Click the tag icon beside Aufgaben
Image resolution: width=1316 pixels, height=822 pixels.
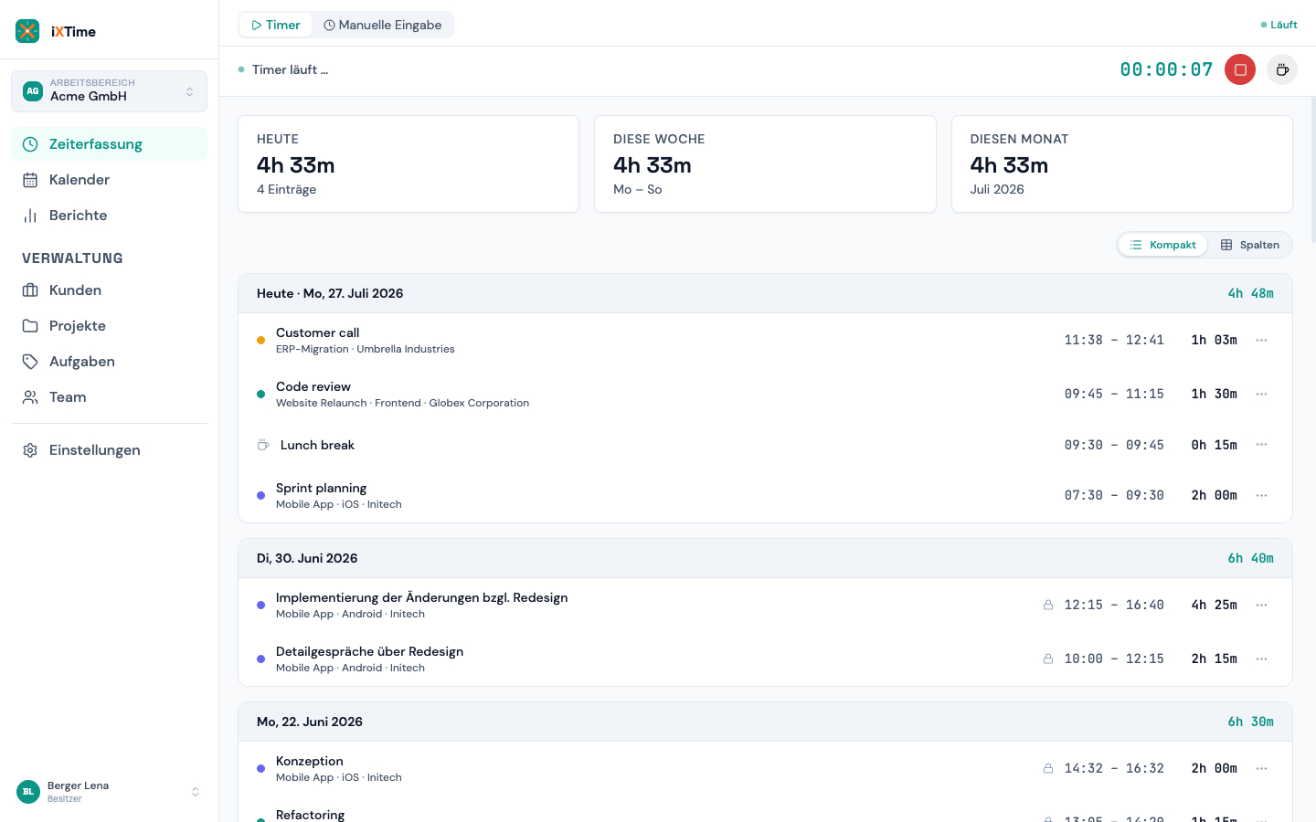30,362
